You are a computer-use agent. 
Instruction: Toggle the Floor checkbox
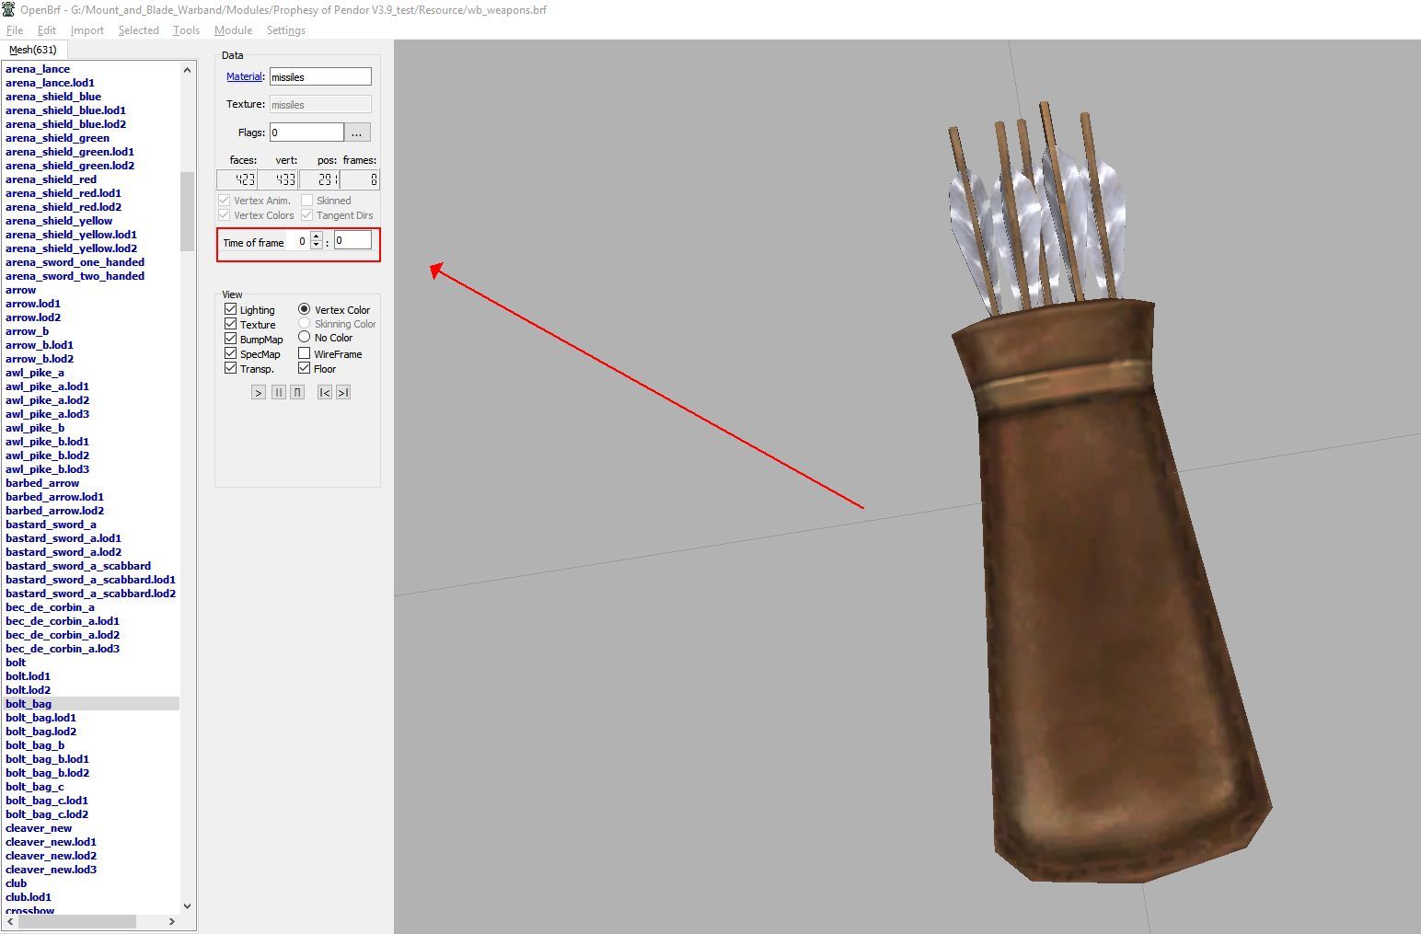click(x=305, y=368)
